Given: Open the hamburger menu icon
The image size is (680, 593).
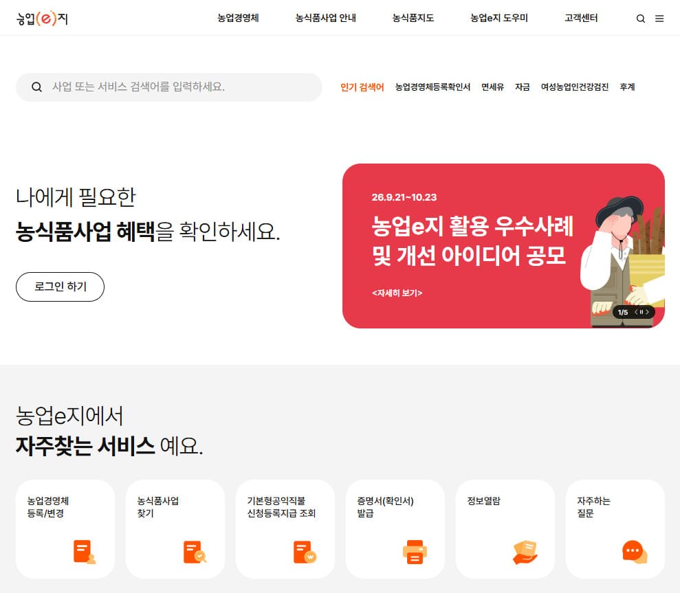Looking at the screenshot, I should 659,19.
